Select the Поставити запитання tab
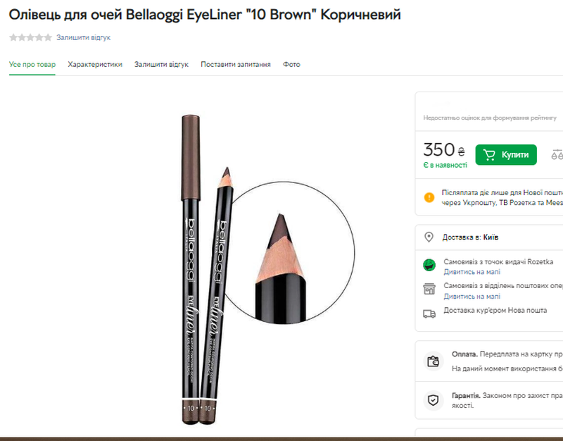 click(236, 64)
